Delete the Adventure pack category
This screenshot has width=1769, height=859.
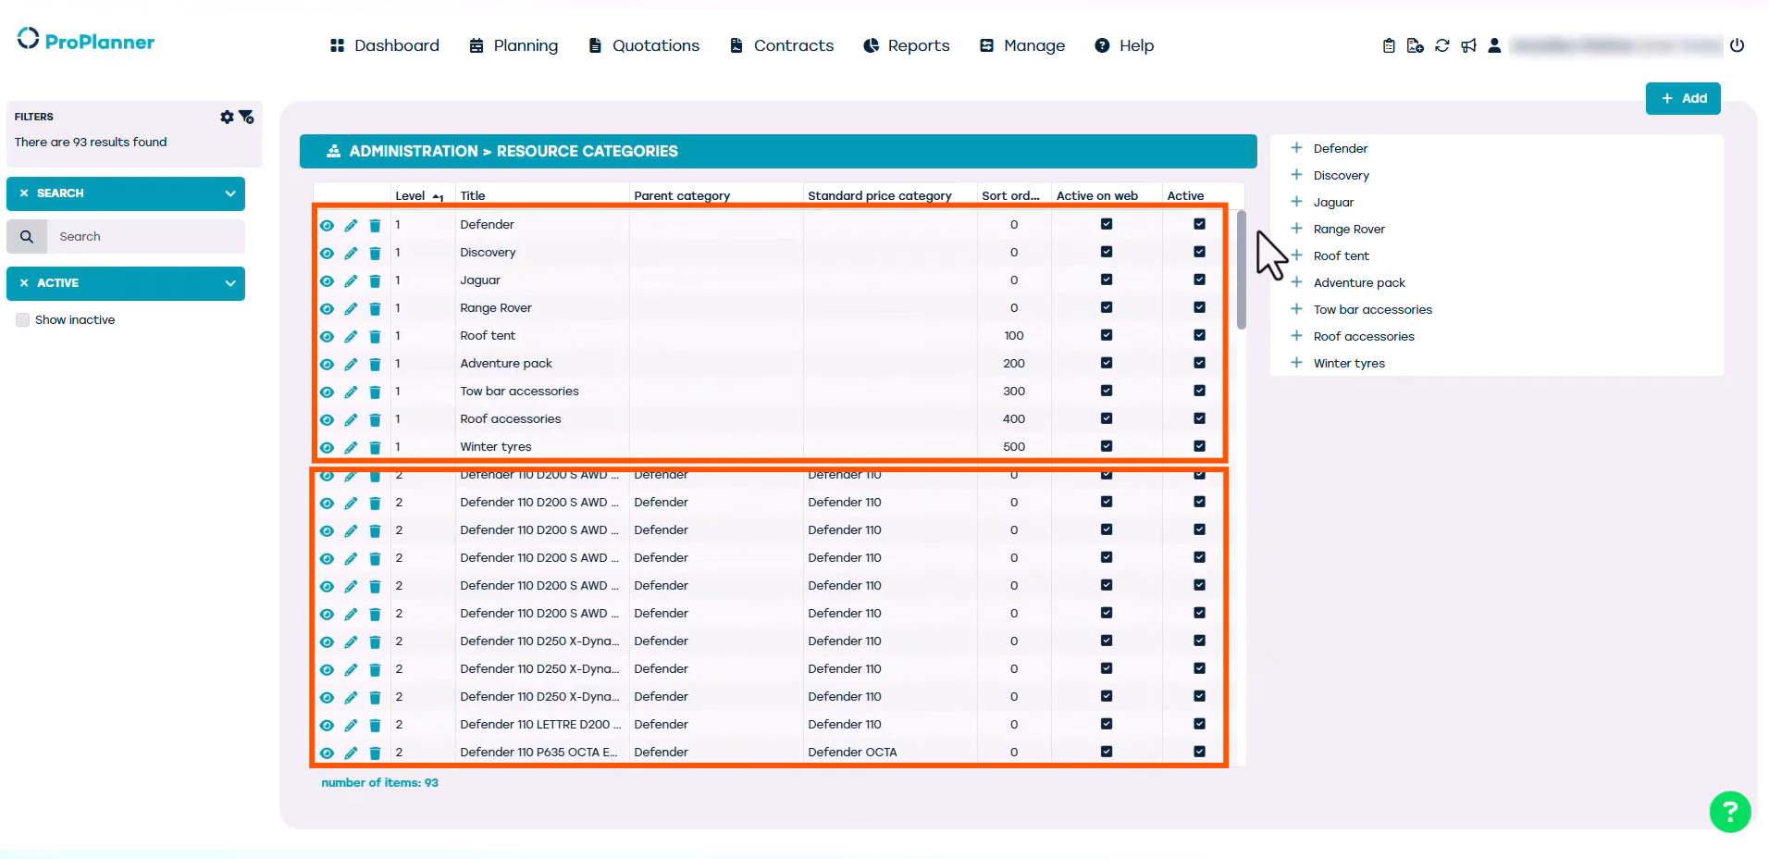pyautogui.click(x=375, y=365)
